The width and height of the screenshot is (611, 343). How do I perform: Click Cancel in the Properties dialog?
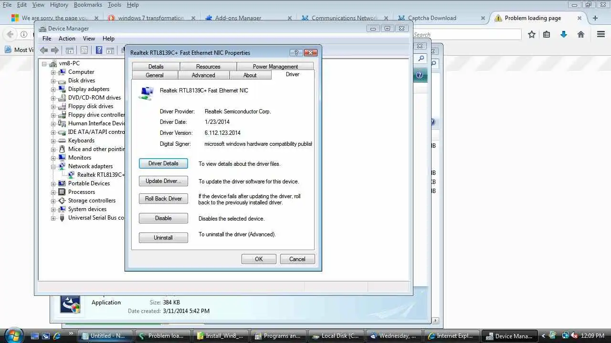[x=297, y=259]
